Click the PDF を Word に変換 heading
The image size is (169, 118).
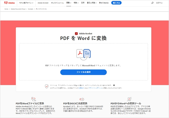83,38
